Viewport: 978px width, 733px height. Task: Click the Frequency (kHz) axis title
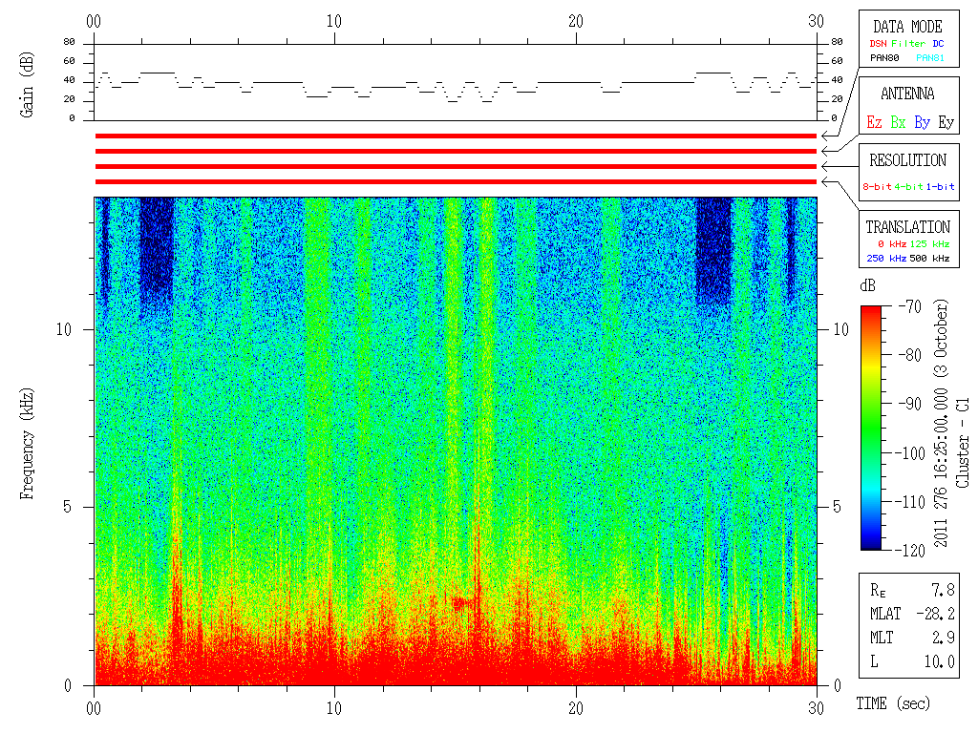coord(26,444)
